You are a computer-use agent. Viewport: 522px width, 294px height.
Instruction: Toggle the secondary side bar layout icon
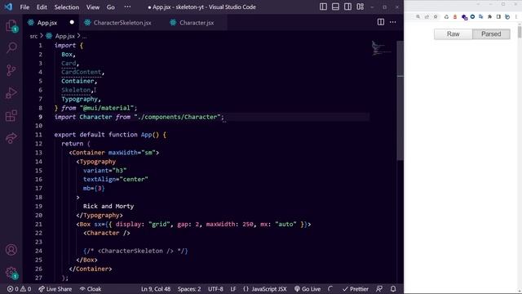pos(347,7)
